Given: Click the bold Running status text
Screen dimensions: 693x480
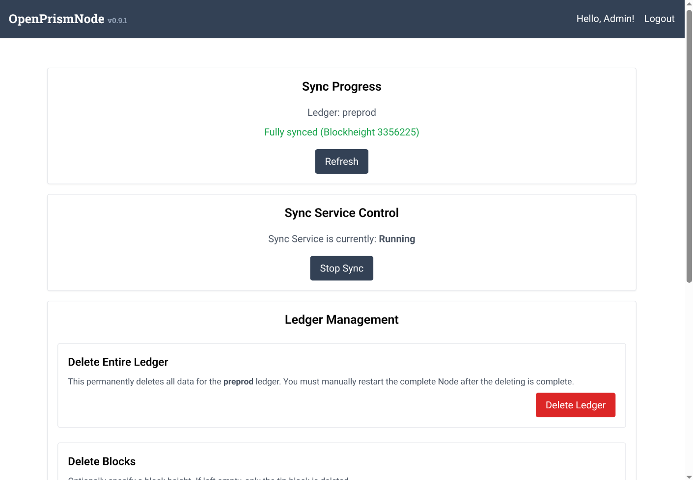Looking at the screenshot, I should pyautogui.click(x=397, y=239).
